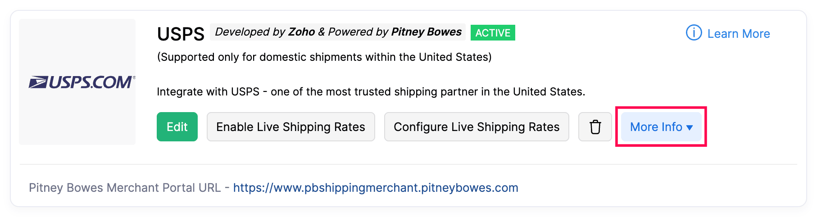Click the domestic shipments support note
817x217 pixels.
pyautogui.click(x=324, y=57)
